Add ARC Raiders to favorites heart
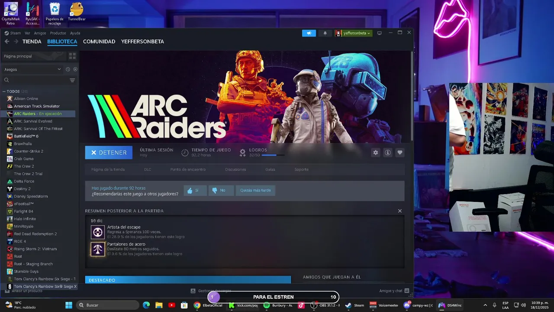 pos(400,153)
